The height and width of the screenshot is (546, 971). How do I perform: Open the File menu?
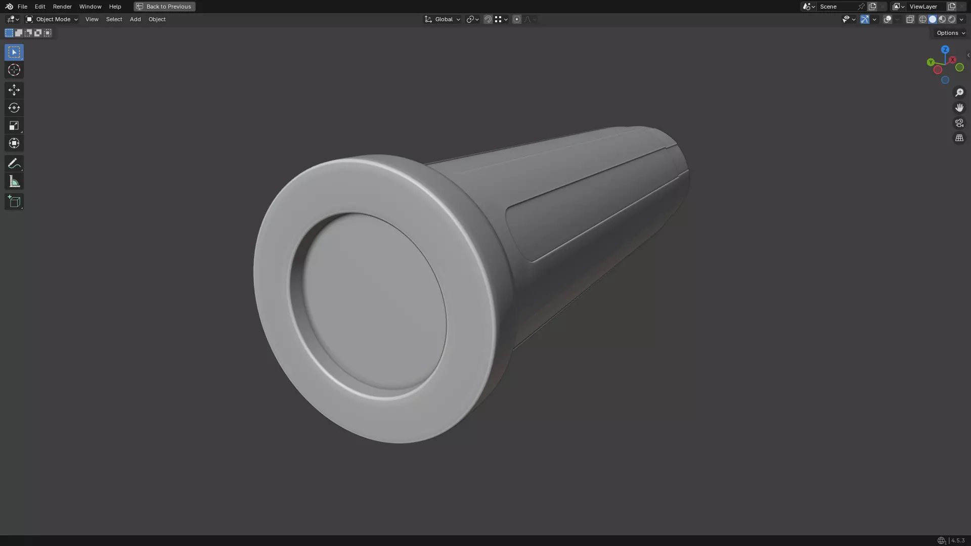point(22,7)
